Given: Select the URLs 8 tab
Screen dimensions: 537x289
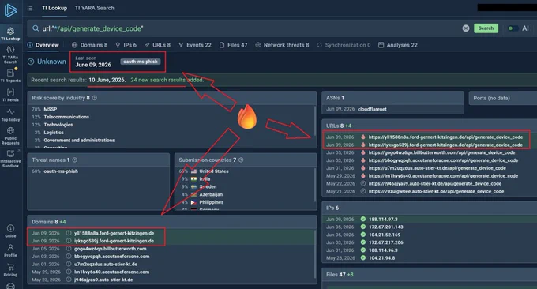Looking at the screenshot, I should point(157,45).
